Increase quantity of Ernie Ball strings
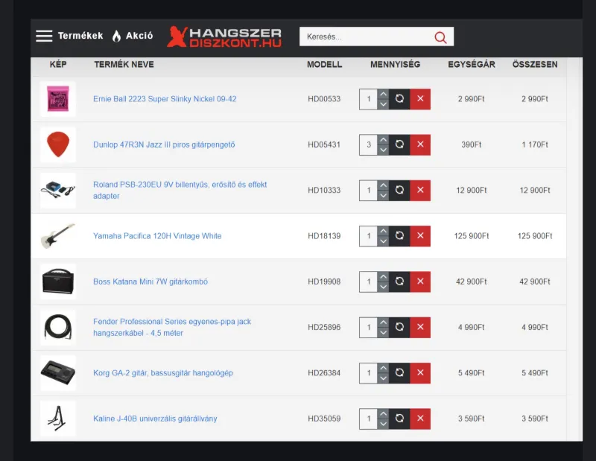Screen dimensions: 596x461 (383, 94)
